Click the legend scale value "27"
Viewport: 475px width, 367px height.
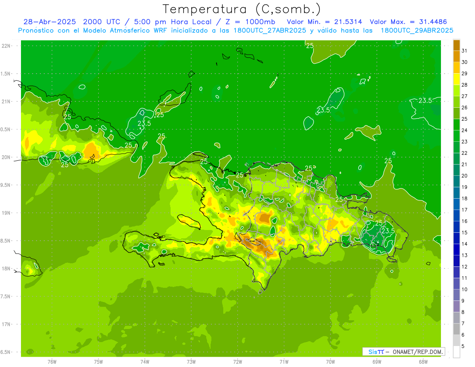(x=465, y=96)
